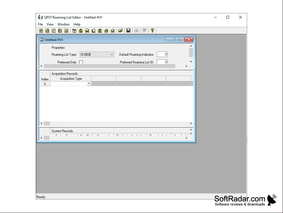This screenshot has height=213, width=283.
Task: Open a file with the folder icon
Action: coord(121,31)
